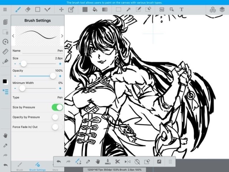
Task: Select the Fill rectangle tool
Action: pyautogui.click(x=85, y=10)
